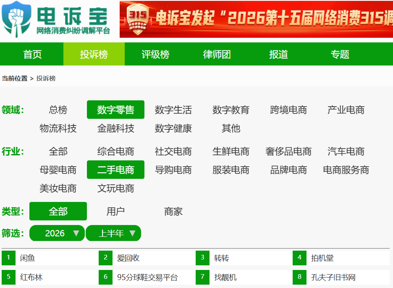Filter industry by 生鲜电商
Viewport: 393px width, 288px height.
coord(231,152)
